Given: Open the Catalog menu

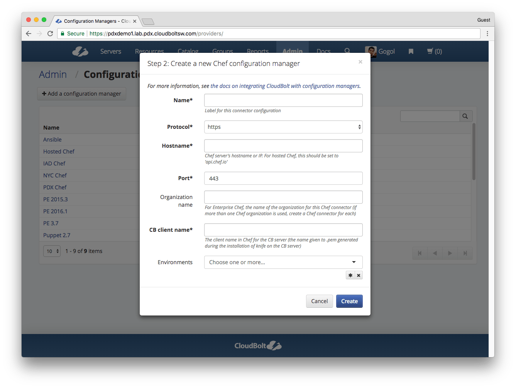Looking at the screenshot, I should point(188,51).
